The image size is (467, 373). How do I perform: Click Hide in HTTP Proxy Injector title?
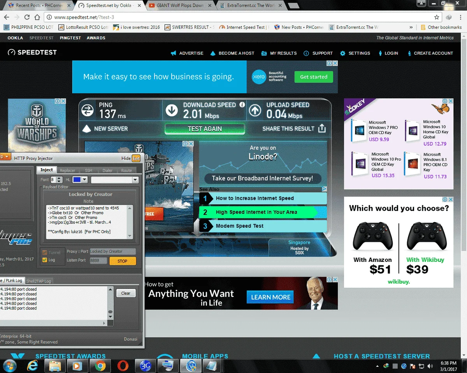tap(126, 158)
